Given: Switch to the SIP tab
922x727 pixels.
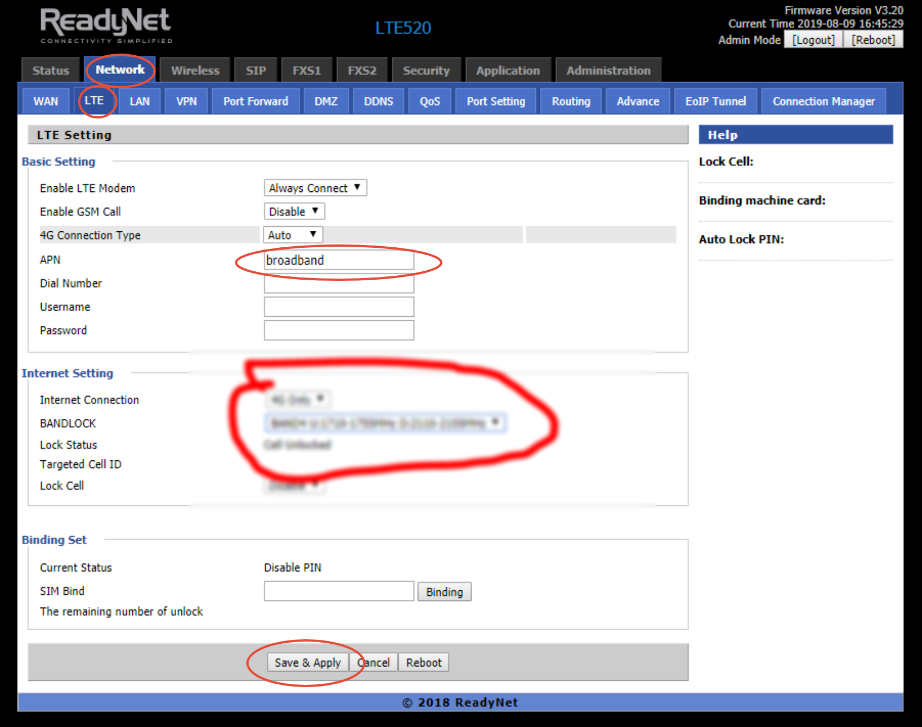Looking at the screenshot, I should (x=256, y=71).
